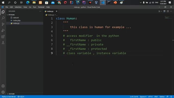
Task: Open Windows taskbar search
Action: tap(9, 2)
